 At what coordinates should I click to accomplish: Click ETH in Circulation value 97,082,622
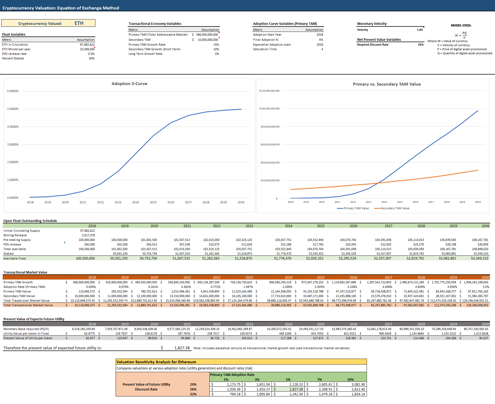point(87,45)
